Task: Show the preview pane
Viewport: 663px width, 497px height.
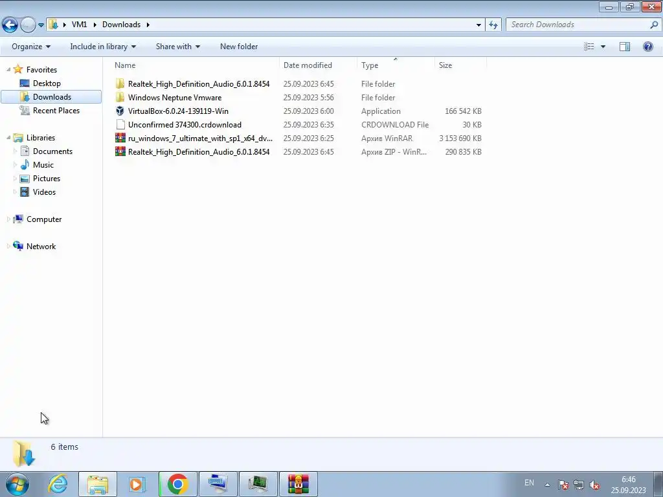Action: (x=625, y=47)
